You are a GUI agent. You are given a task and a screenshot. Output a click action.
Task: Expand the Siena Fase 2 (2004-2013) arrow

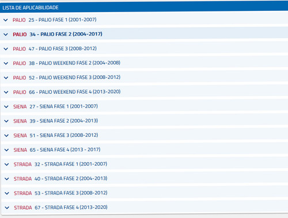click(6, 121)
